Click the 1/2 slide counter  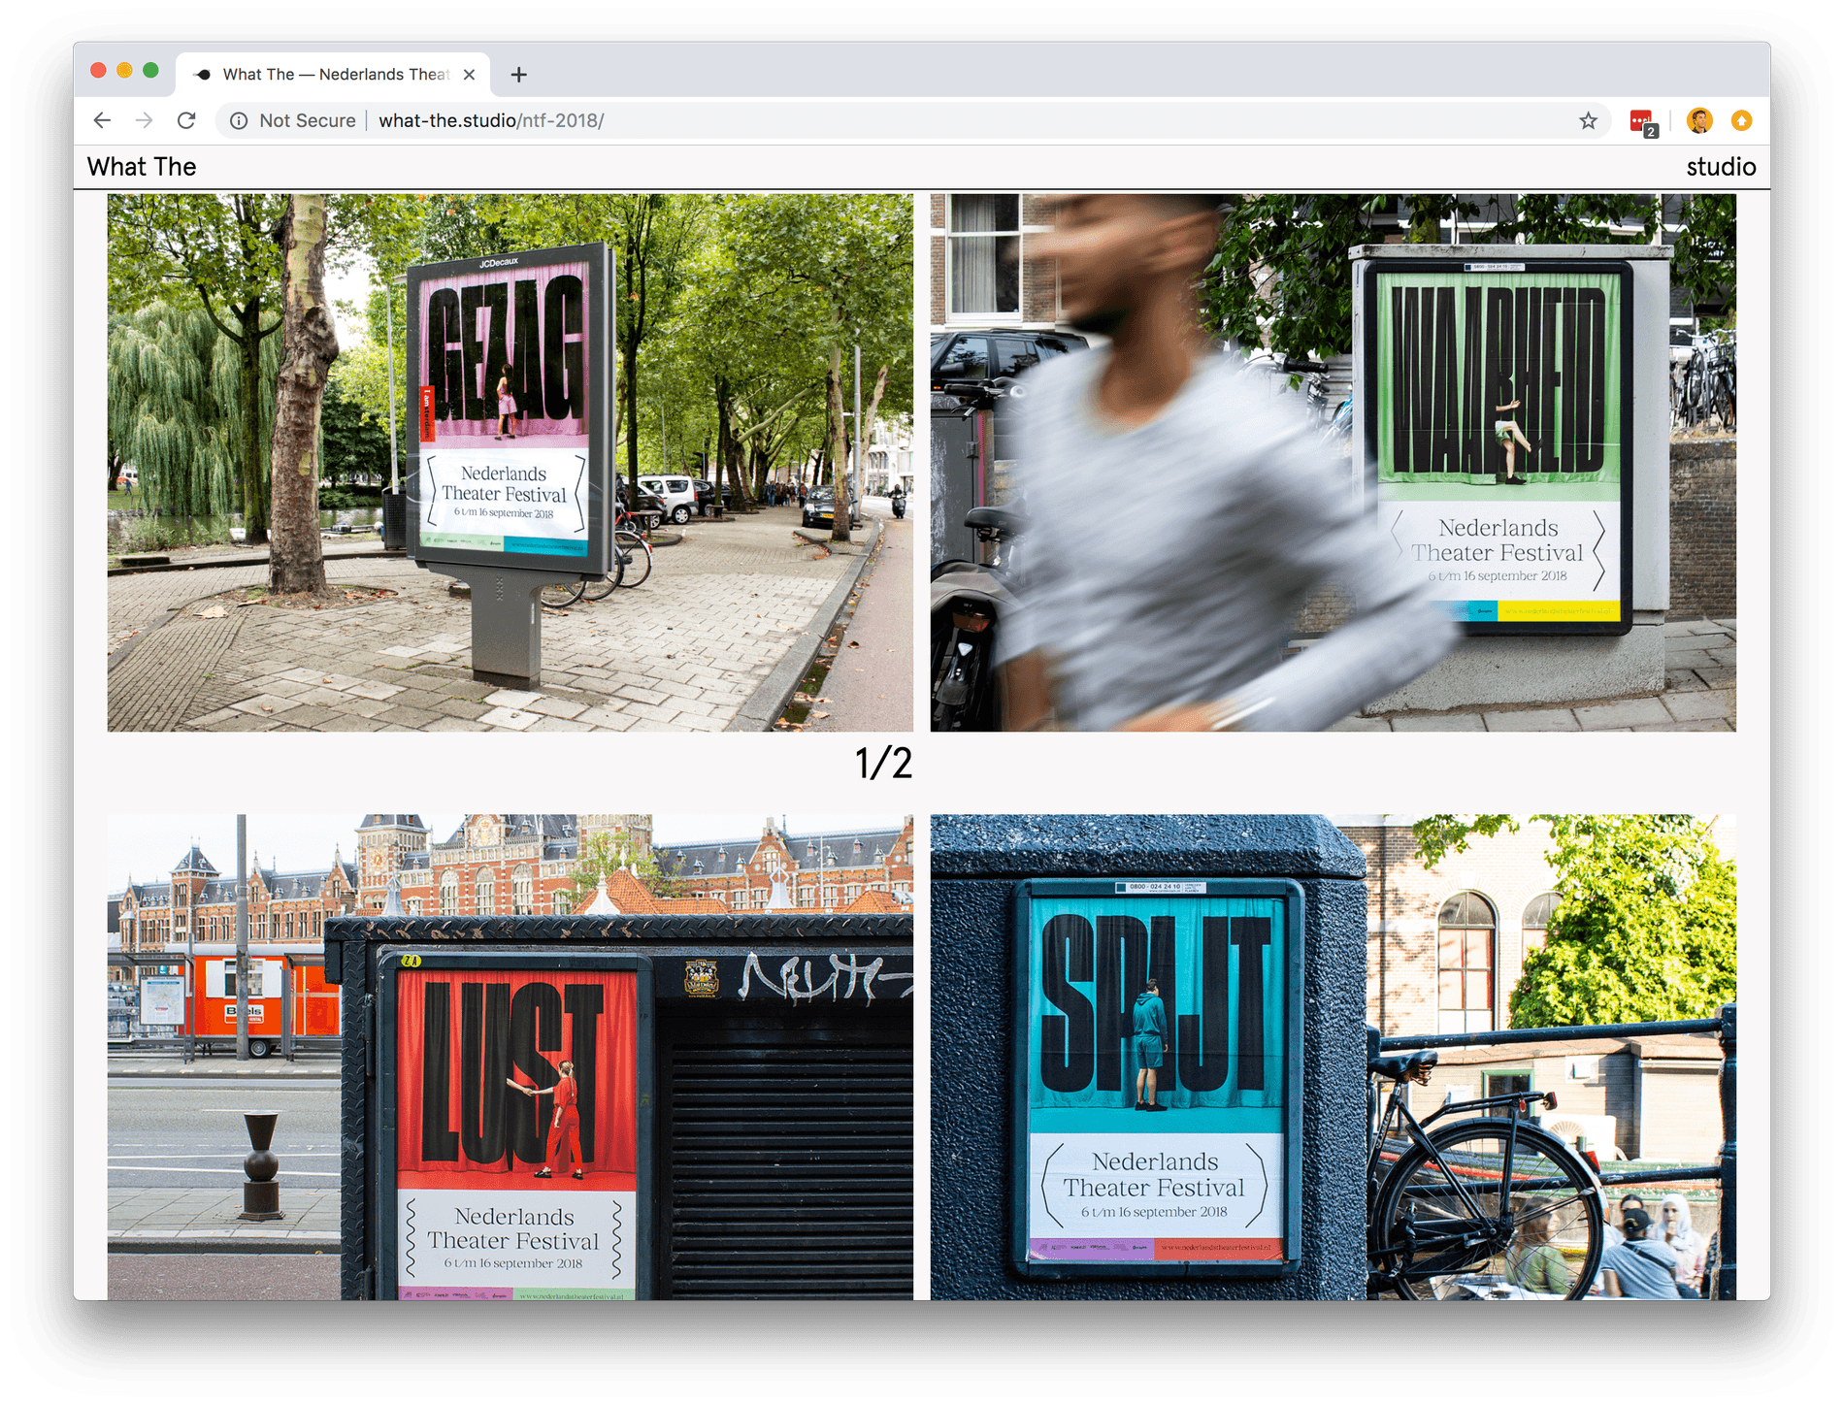pyautogui.click(x=883, y=764)
